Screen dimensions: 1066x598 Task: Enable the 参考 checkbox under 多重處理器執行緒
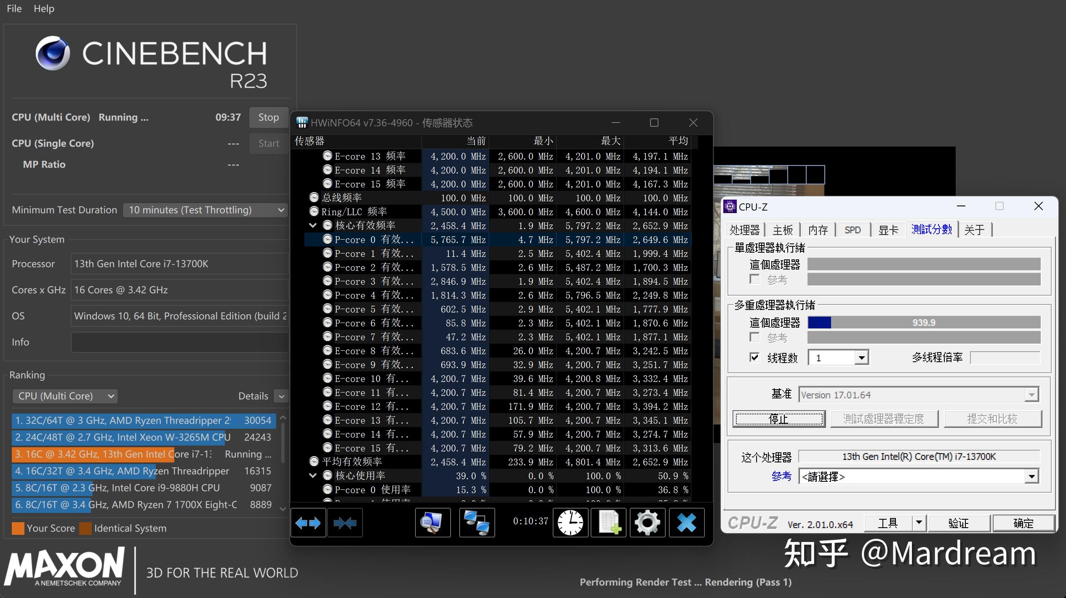tap(754, 337)
